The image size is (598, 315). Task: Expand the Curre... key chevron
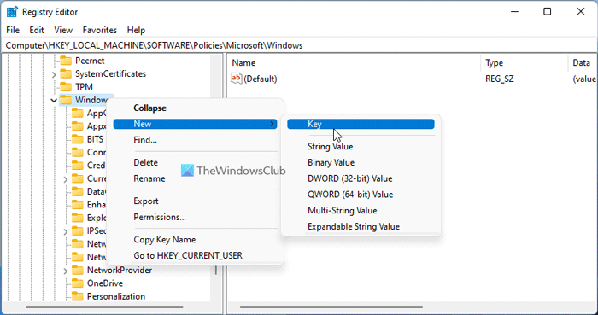pyautogui.click(x=66, y=178)
